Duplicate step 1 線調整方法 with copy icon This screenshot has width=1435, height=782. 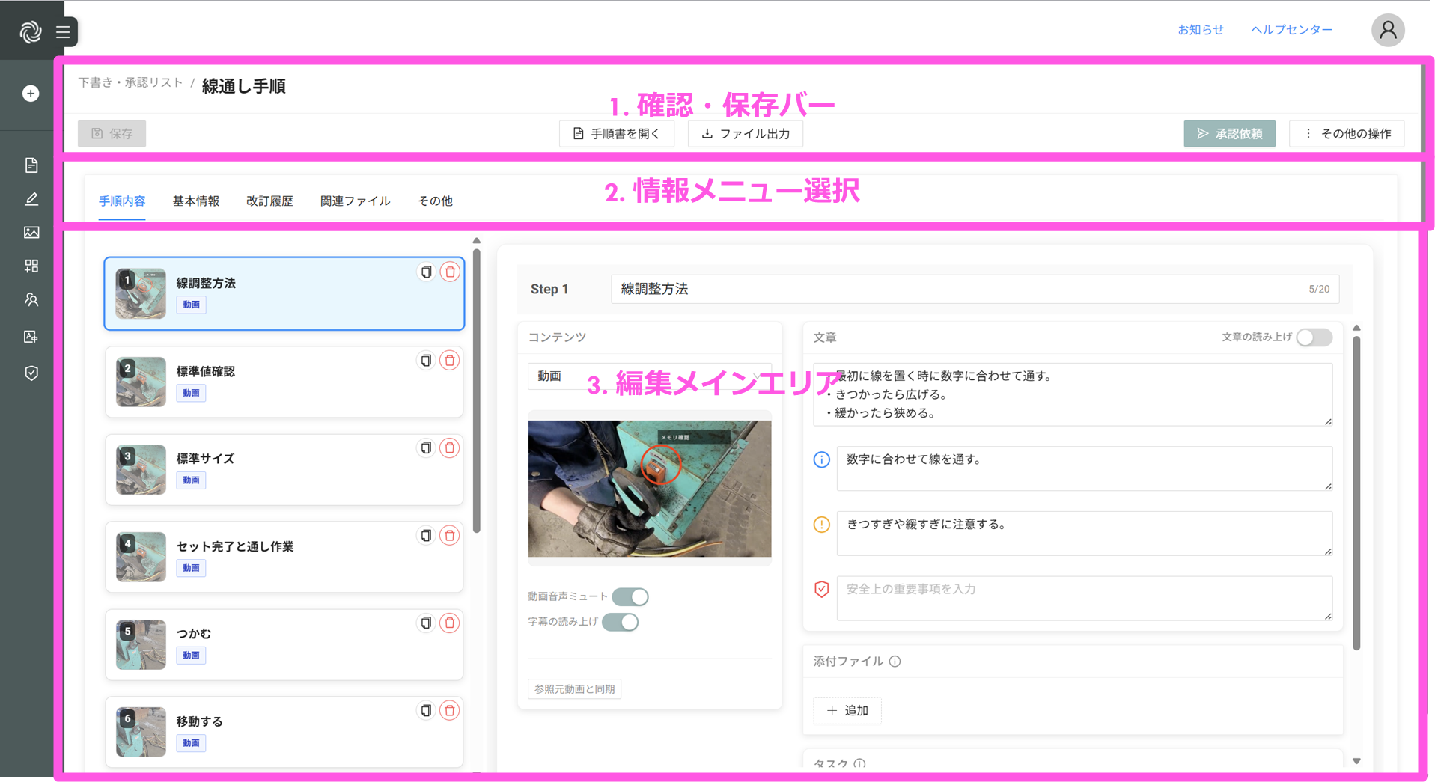point(426,272)
